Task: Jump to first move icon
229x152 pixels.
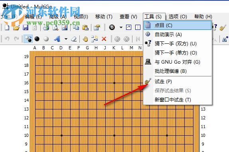Action: pos(138,39)
